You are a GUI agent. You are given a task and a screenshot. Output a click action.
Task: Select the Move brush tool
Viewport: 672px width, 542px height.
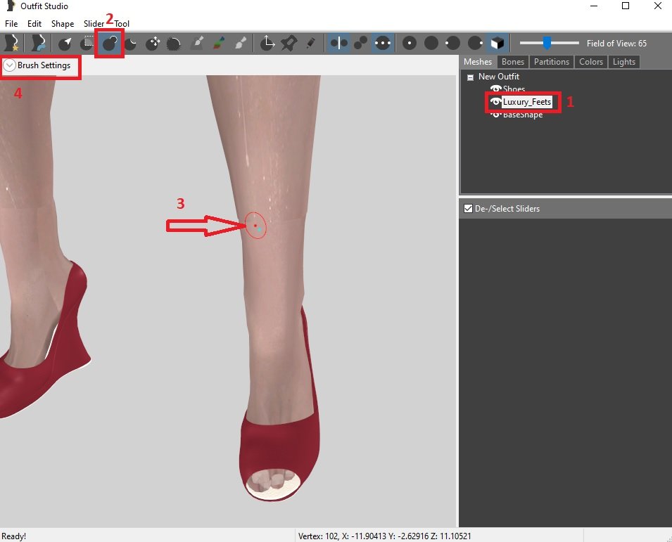click(x=152, y=44)
